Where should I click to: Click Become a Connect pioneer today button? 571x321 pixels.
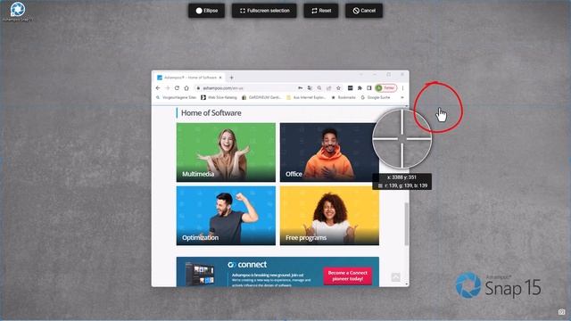347,276
